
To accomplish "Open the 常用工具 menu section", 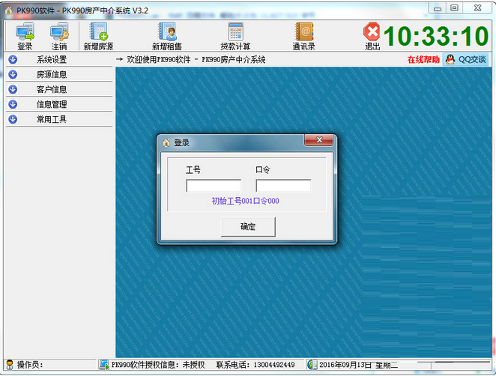I will (x=59, y=119).
